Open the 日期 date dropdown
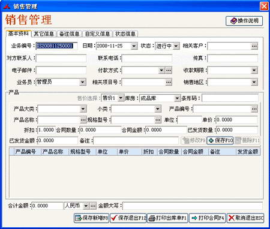The image size is (270, 229). tap(134, 46)
